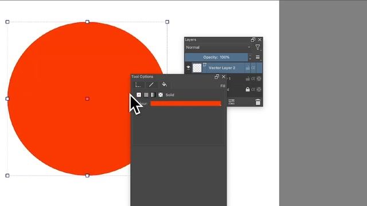Viewport: 367px width, 206px height.
Task: Open the Layers docker view menu icon
Action: click(257, 57)
